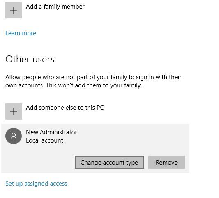Open the Set up assigned access link
The width and height of the screenshot is (219, 198).
(36, 184)
